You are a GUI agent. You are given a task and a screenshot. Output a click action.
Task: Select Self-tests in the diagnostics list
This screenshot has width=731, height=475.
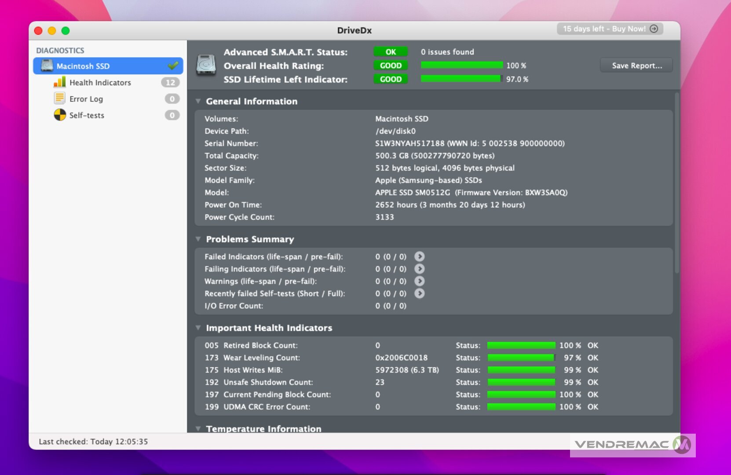pos(87,115)
